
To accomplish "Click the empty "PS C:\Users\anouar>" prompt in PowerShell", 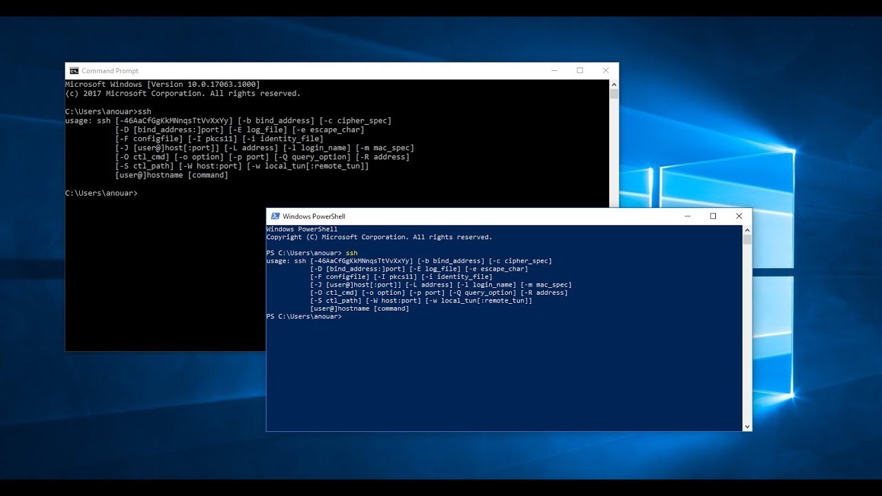I will (304, 316).
